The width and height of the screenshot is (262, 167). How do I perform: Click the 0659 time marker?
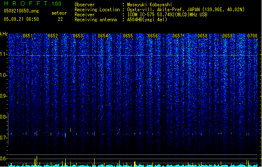point(227,36)
